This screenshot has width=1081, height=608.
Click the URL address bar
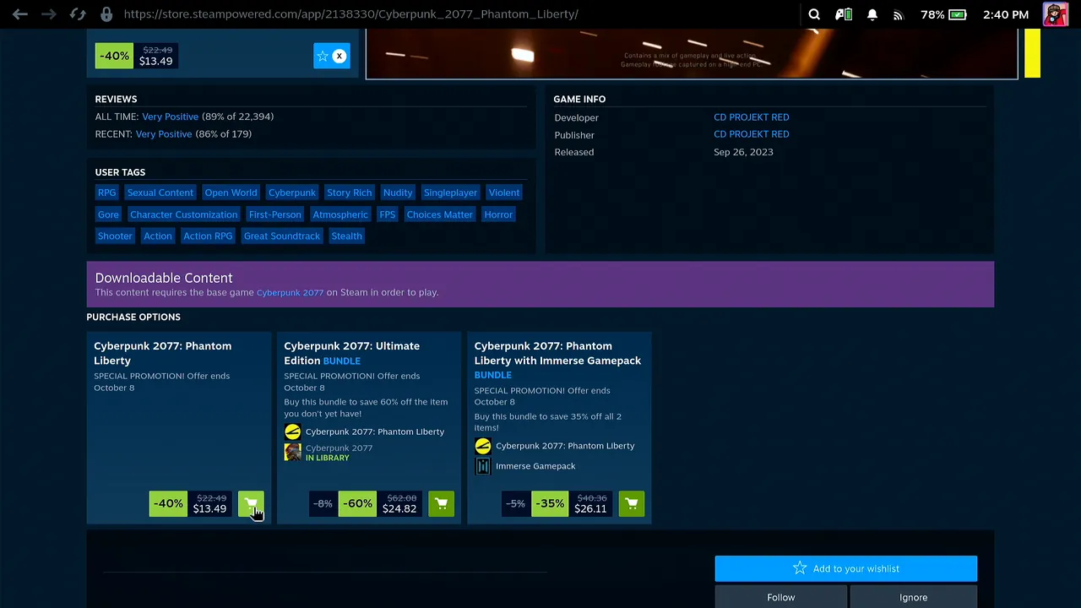(350, 14)
